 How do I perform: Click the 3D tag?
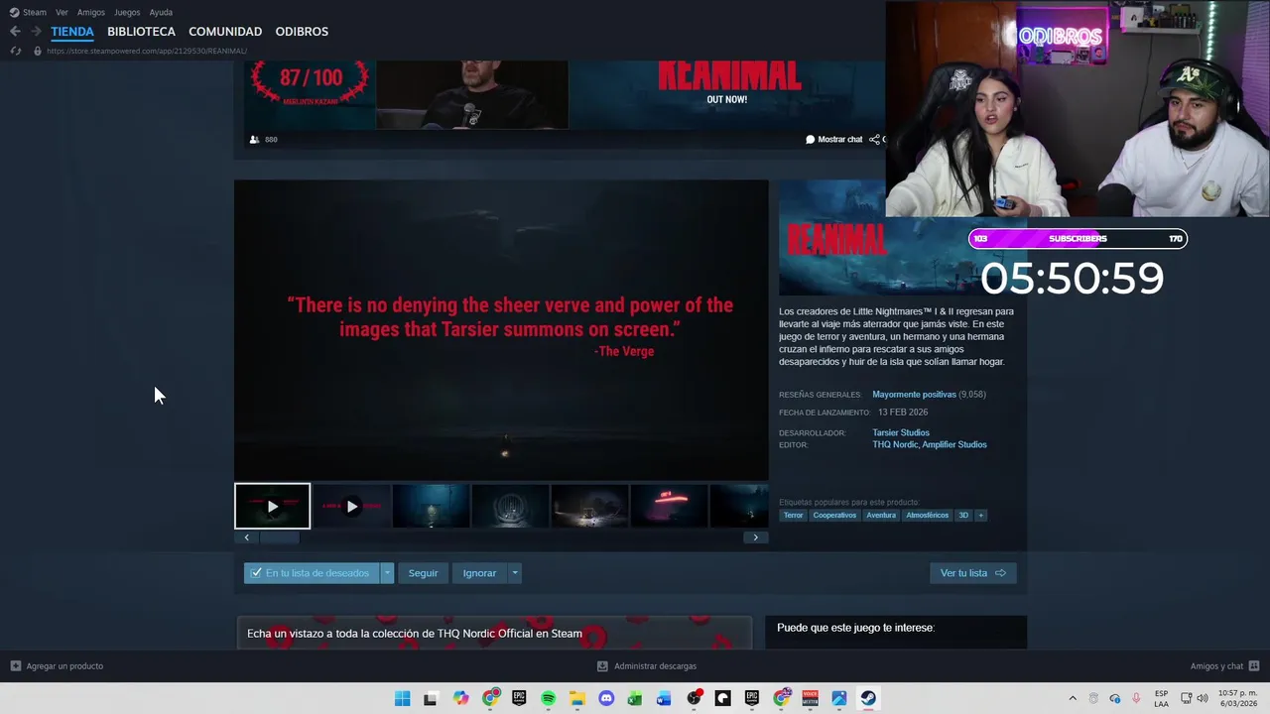click(x=963, y=516)
